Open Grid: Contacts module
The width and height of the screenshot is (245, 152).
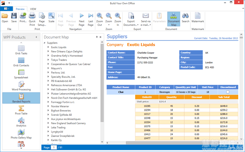click(x=21, y=62)
